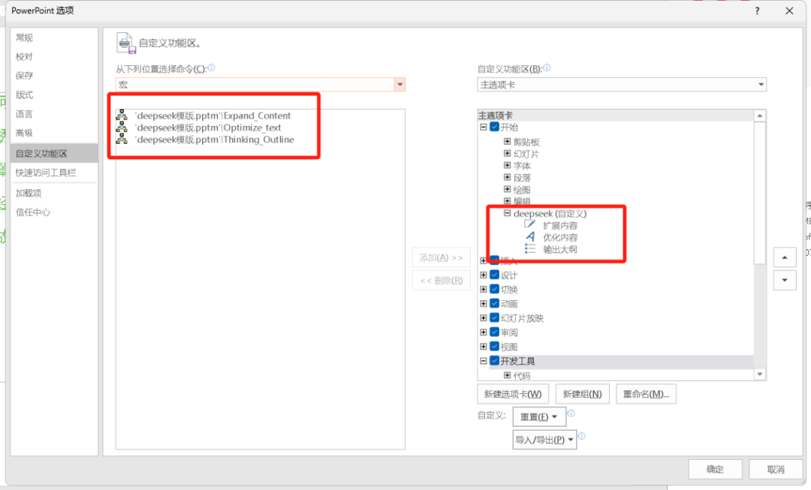
Task: Uncheck the 设计 tab checkbox
Action: [x=494, y=275]
